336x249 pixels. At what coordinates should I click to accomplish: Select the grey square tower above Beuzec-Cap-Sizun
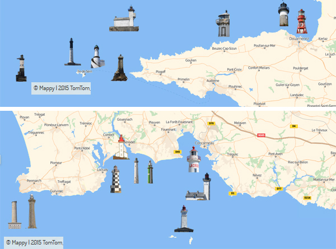pyautogui.click(x=223, y=24)
